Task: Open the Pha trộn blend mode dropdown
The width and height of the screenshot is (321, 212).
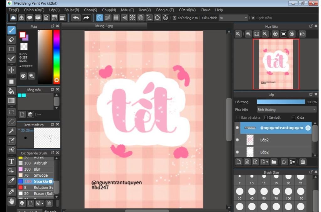Action: click(287, 110)
